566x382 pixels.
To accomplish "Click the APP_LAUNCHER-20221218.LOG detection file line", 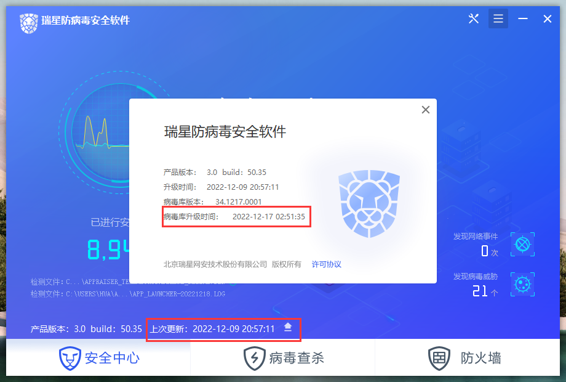I will tap(128, 294).
